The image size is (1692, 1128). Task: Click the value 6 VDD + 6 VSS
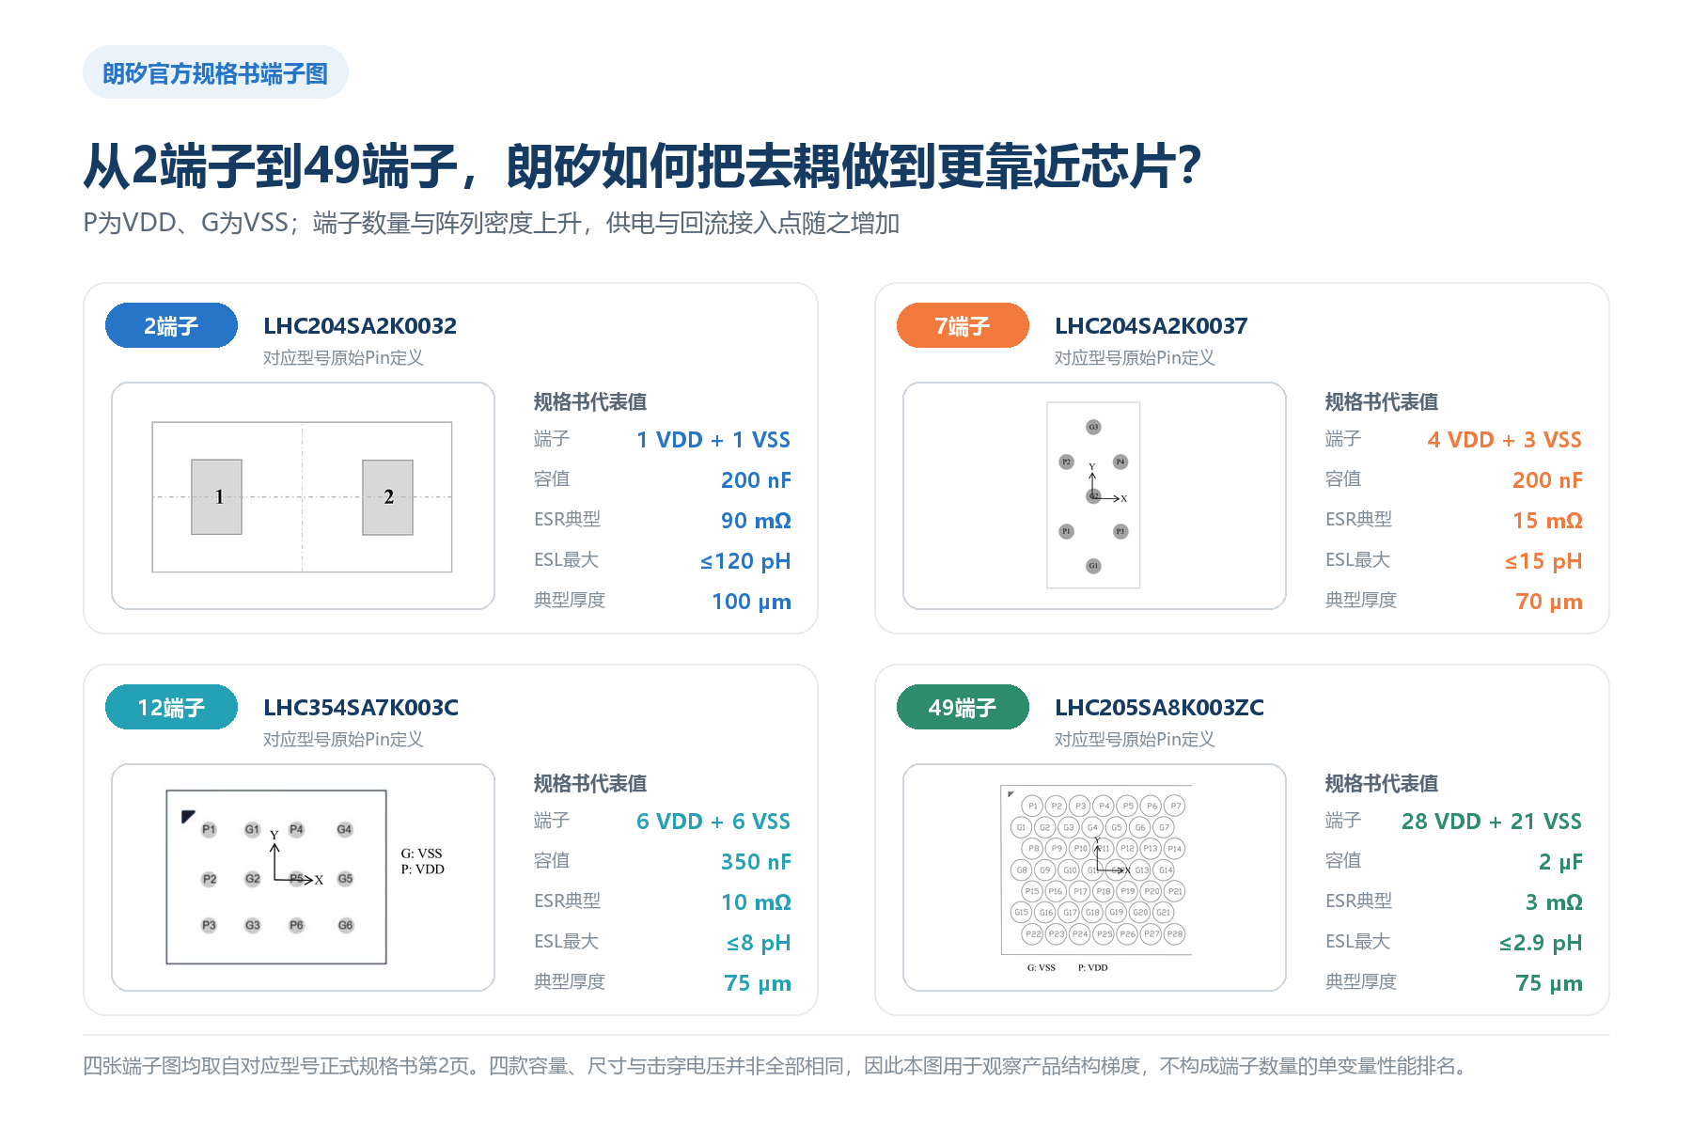[713, 822]
